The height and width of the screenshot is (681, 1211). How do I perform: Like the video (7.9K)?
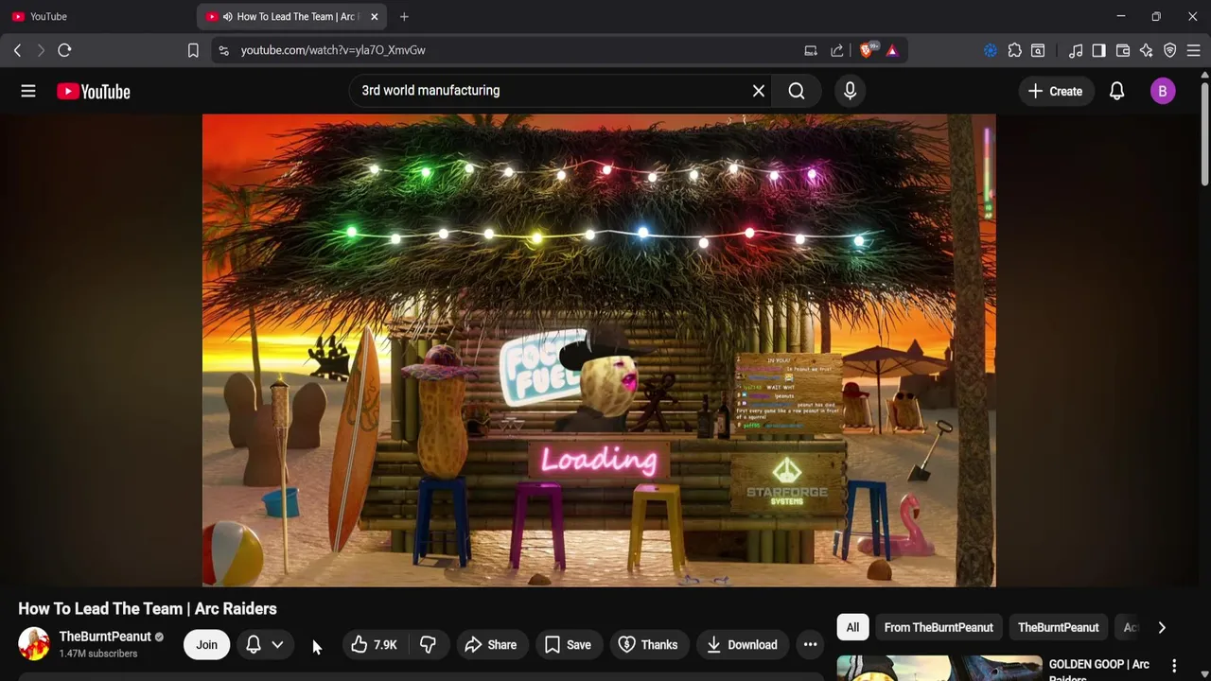(374, 645)
